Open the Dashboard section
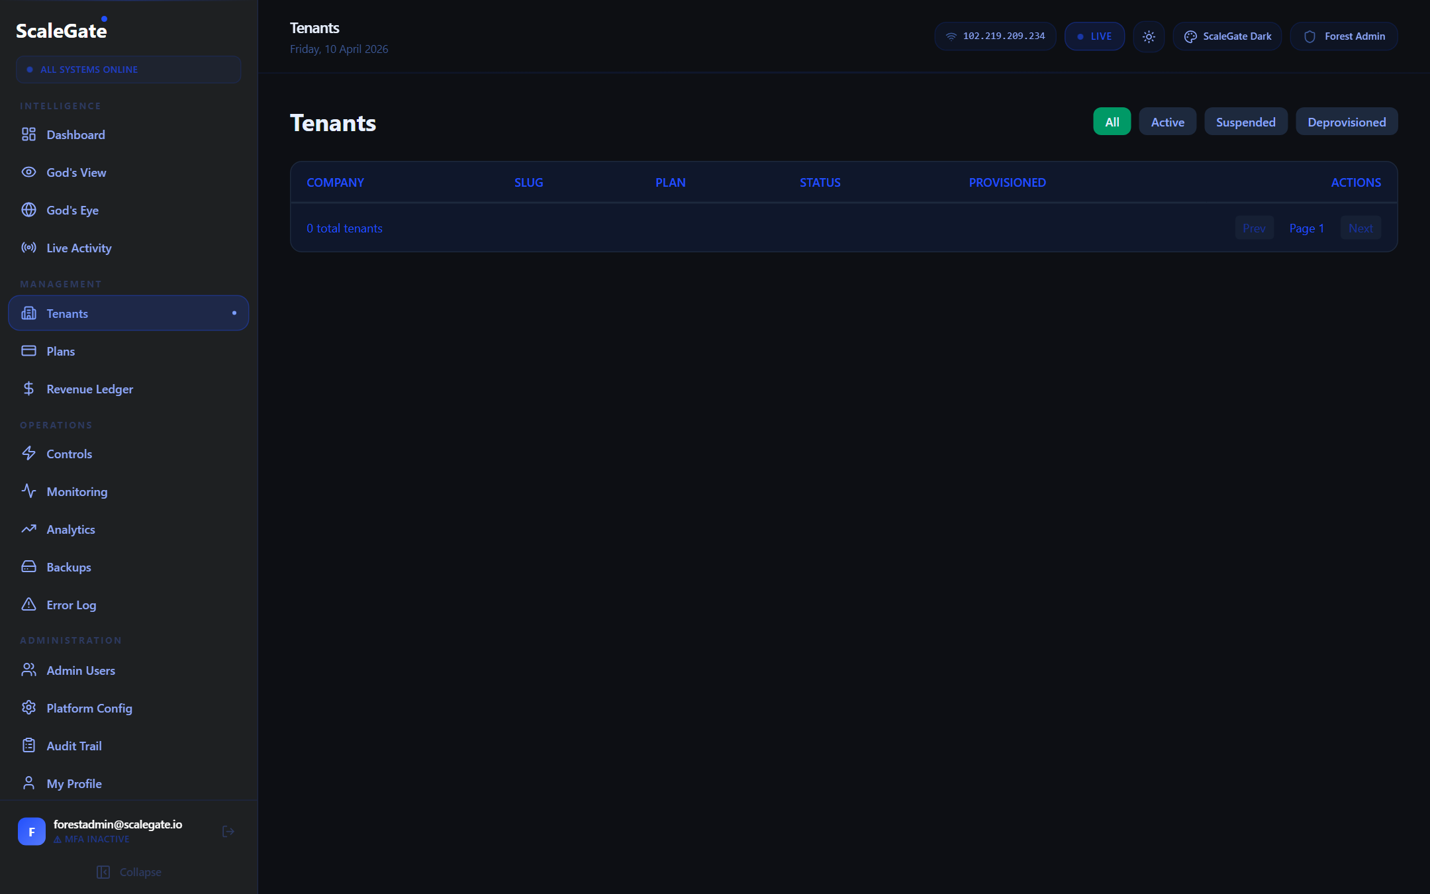The height and width of the screenshot is (894, 1430). pos(75,134)
